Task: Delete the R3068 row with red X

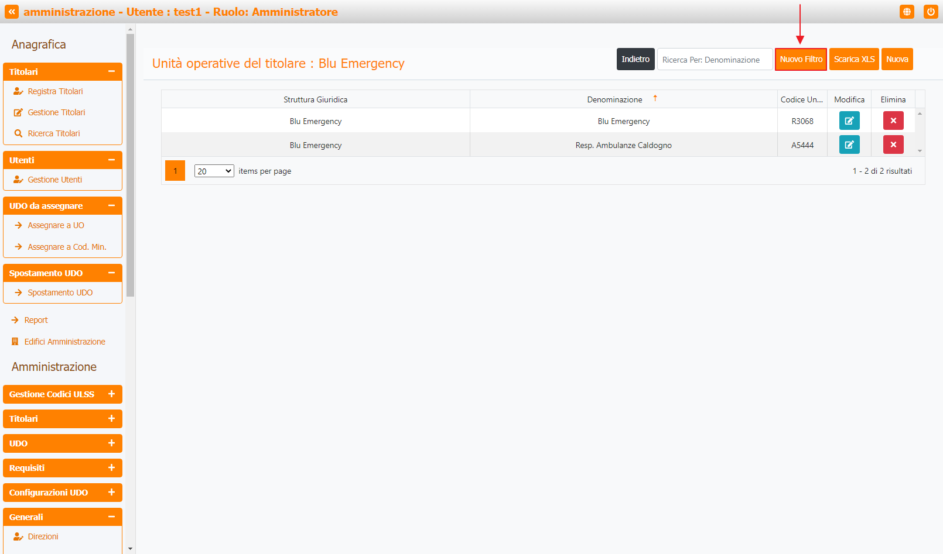Action: point(893,121)
